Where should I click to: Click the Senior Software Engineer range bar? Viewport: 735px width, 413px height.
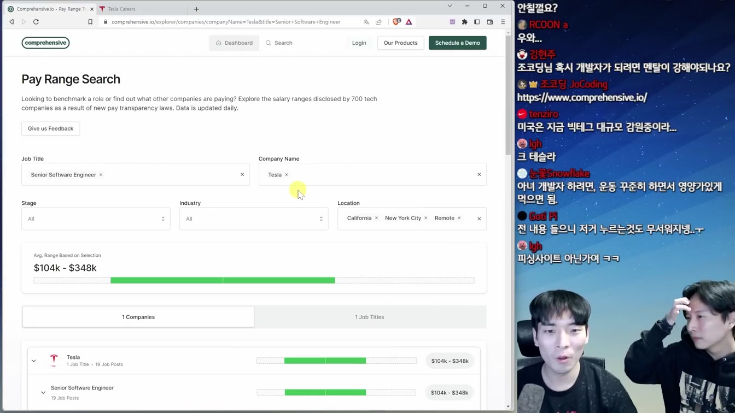[x=336, y=392]
